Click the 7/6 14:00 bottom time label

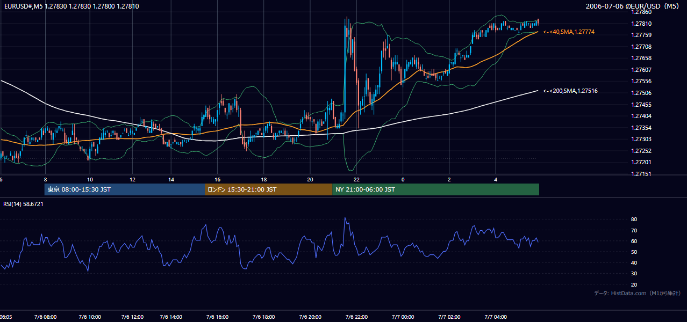(171, 317)
